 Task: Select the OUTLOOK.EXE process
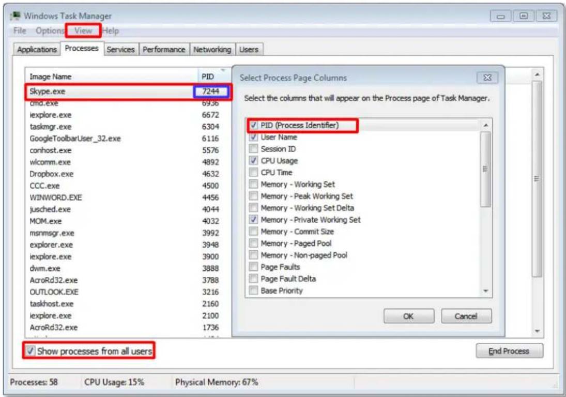click(x=128, y=292)
